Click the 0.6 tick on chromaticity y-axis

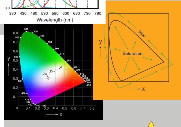15,51
